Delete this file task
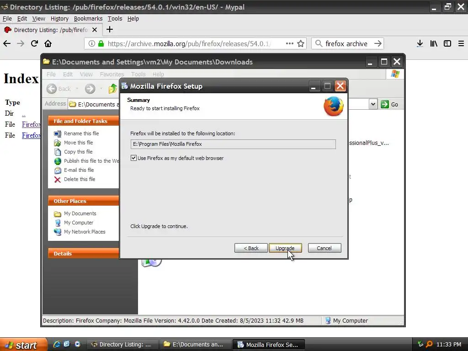This screenshot has height=351, width=468. (x=80, y=179)
